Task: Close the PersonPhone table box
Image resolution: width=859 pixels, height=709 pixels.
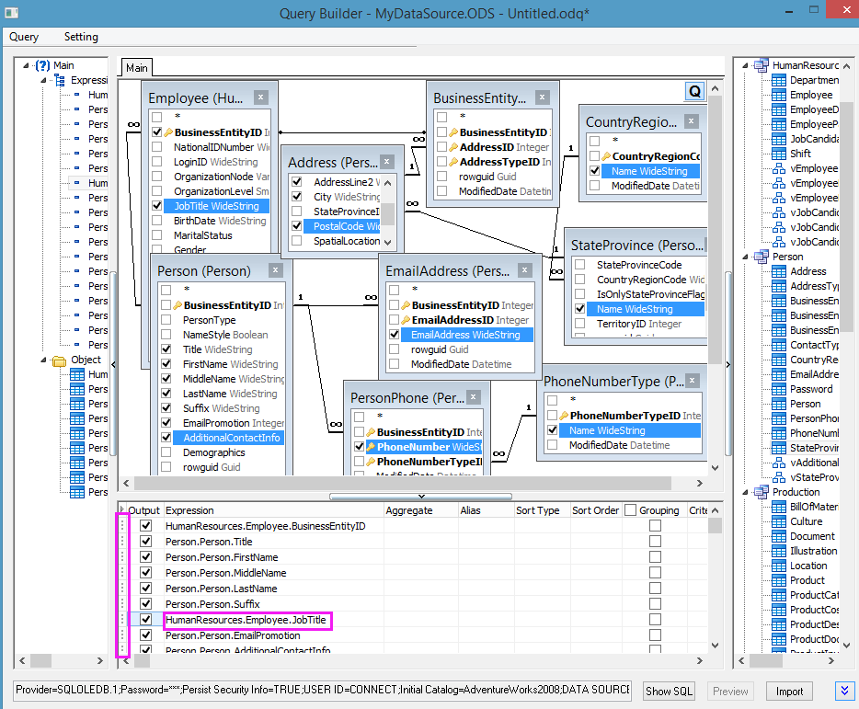Action: [474, 396]
